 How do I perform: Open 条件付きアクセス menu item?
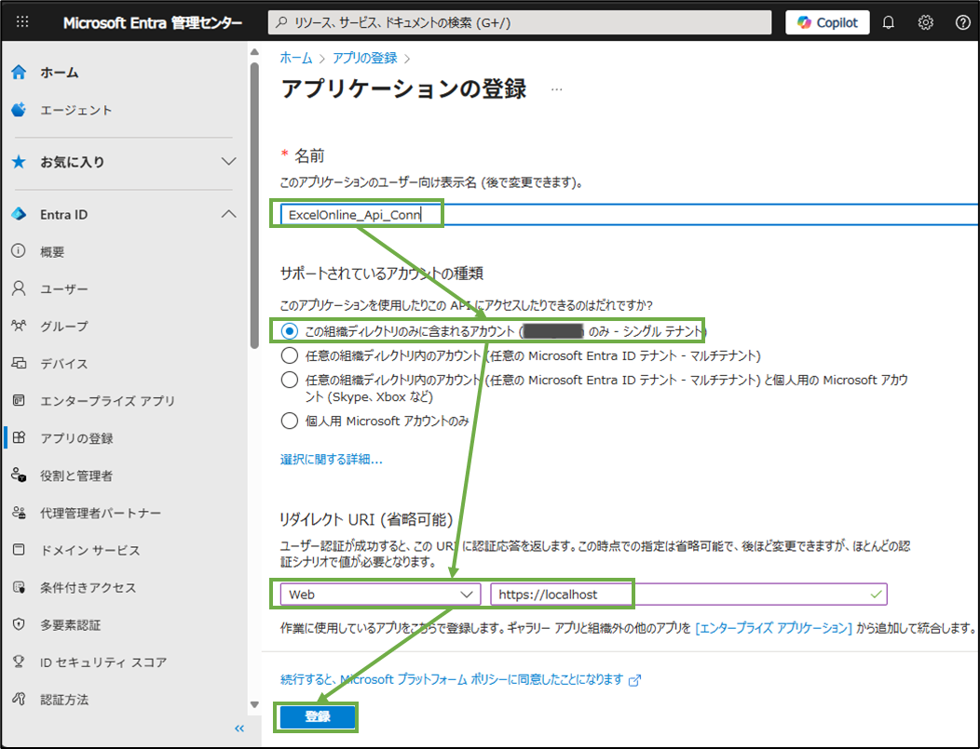[x=88, y=587]
